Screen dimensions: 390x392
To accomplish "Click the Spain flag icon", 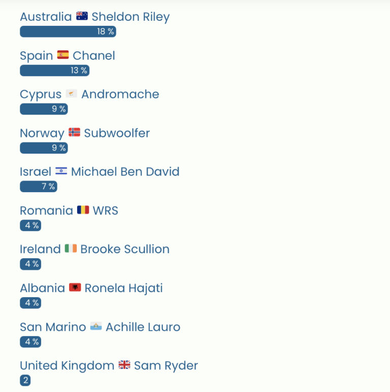I will coord(63,55).
